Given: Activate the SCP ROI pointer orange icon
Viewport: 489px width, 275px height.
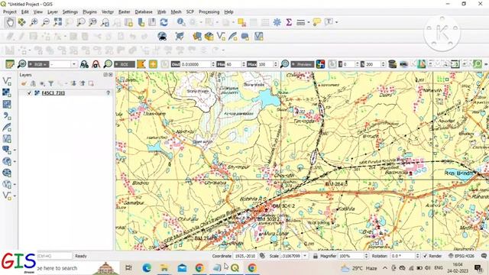Looking at the screenshot, I should point(141,64).
